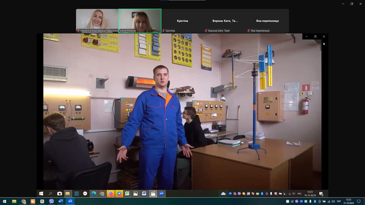Open volume control in bottom Windows system tray
Image resolution: width=365 pixels, height=205 pixels.
coord(334,201)
